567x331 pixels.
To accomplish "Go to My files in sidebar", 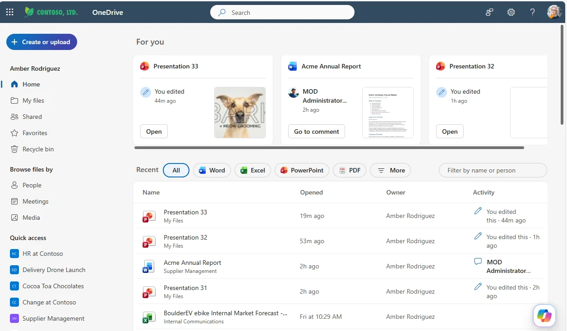I will tap(33, 100).
